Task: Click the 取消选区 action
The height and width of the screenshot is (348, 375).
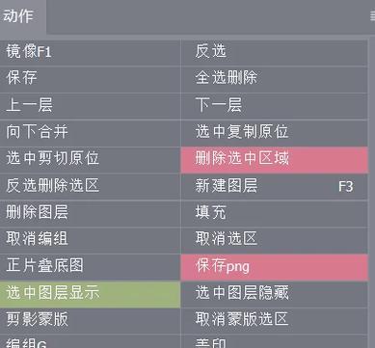Action: (274, 240)
